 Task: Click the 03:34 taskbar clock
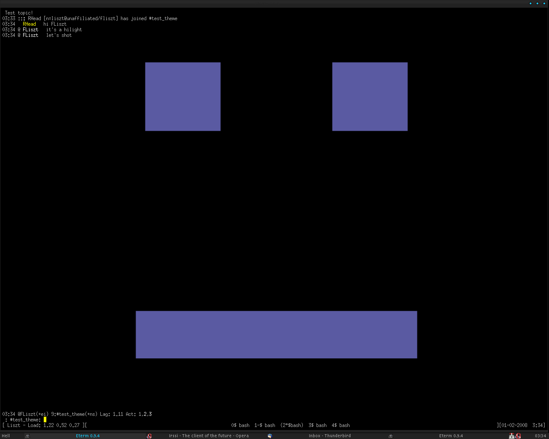click(540, 436)
